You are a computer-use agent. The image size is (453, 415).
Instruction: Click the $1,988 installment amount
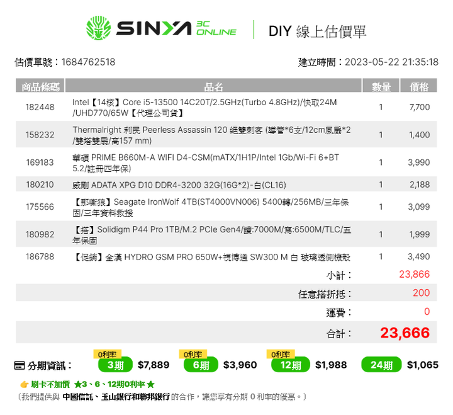point(331,365)
